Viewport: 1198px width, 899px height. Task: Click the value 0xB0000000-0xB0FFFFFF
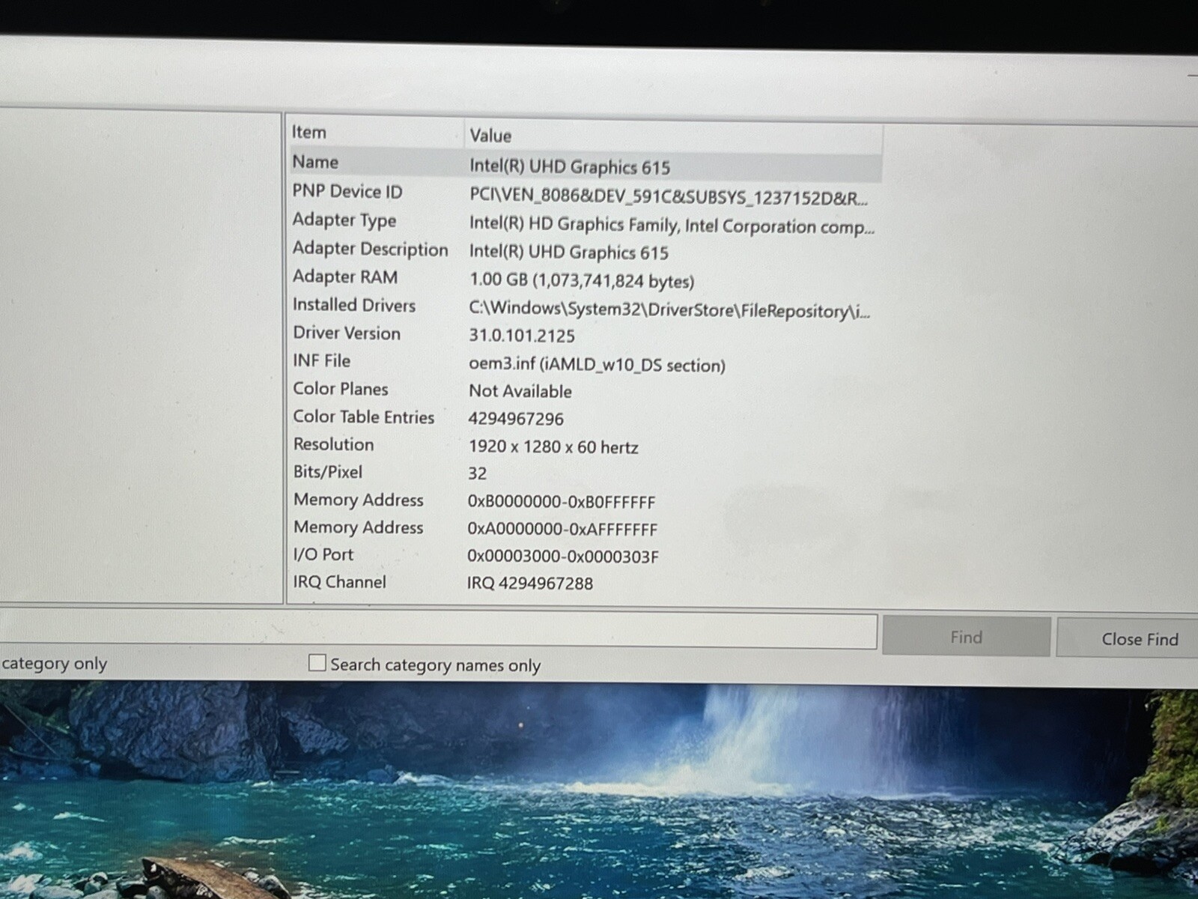(562, 501)
